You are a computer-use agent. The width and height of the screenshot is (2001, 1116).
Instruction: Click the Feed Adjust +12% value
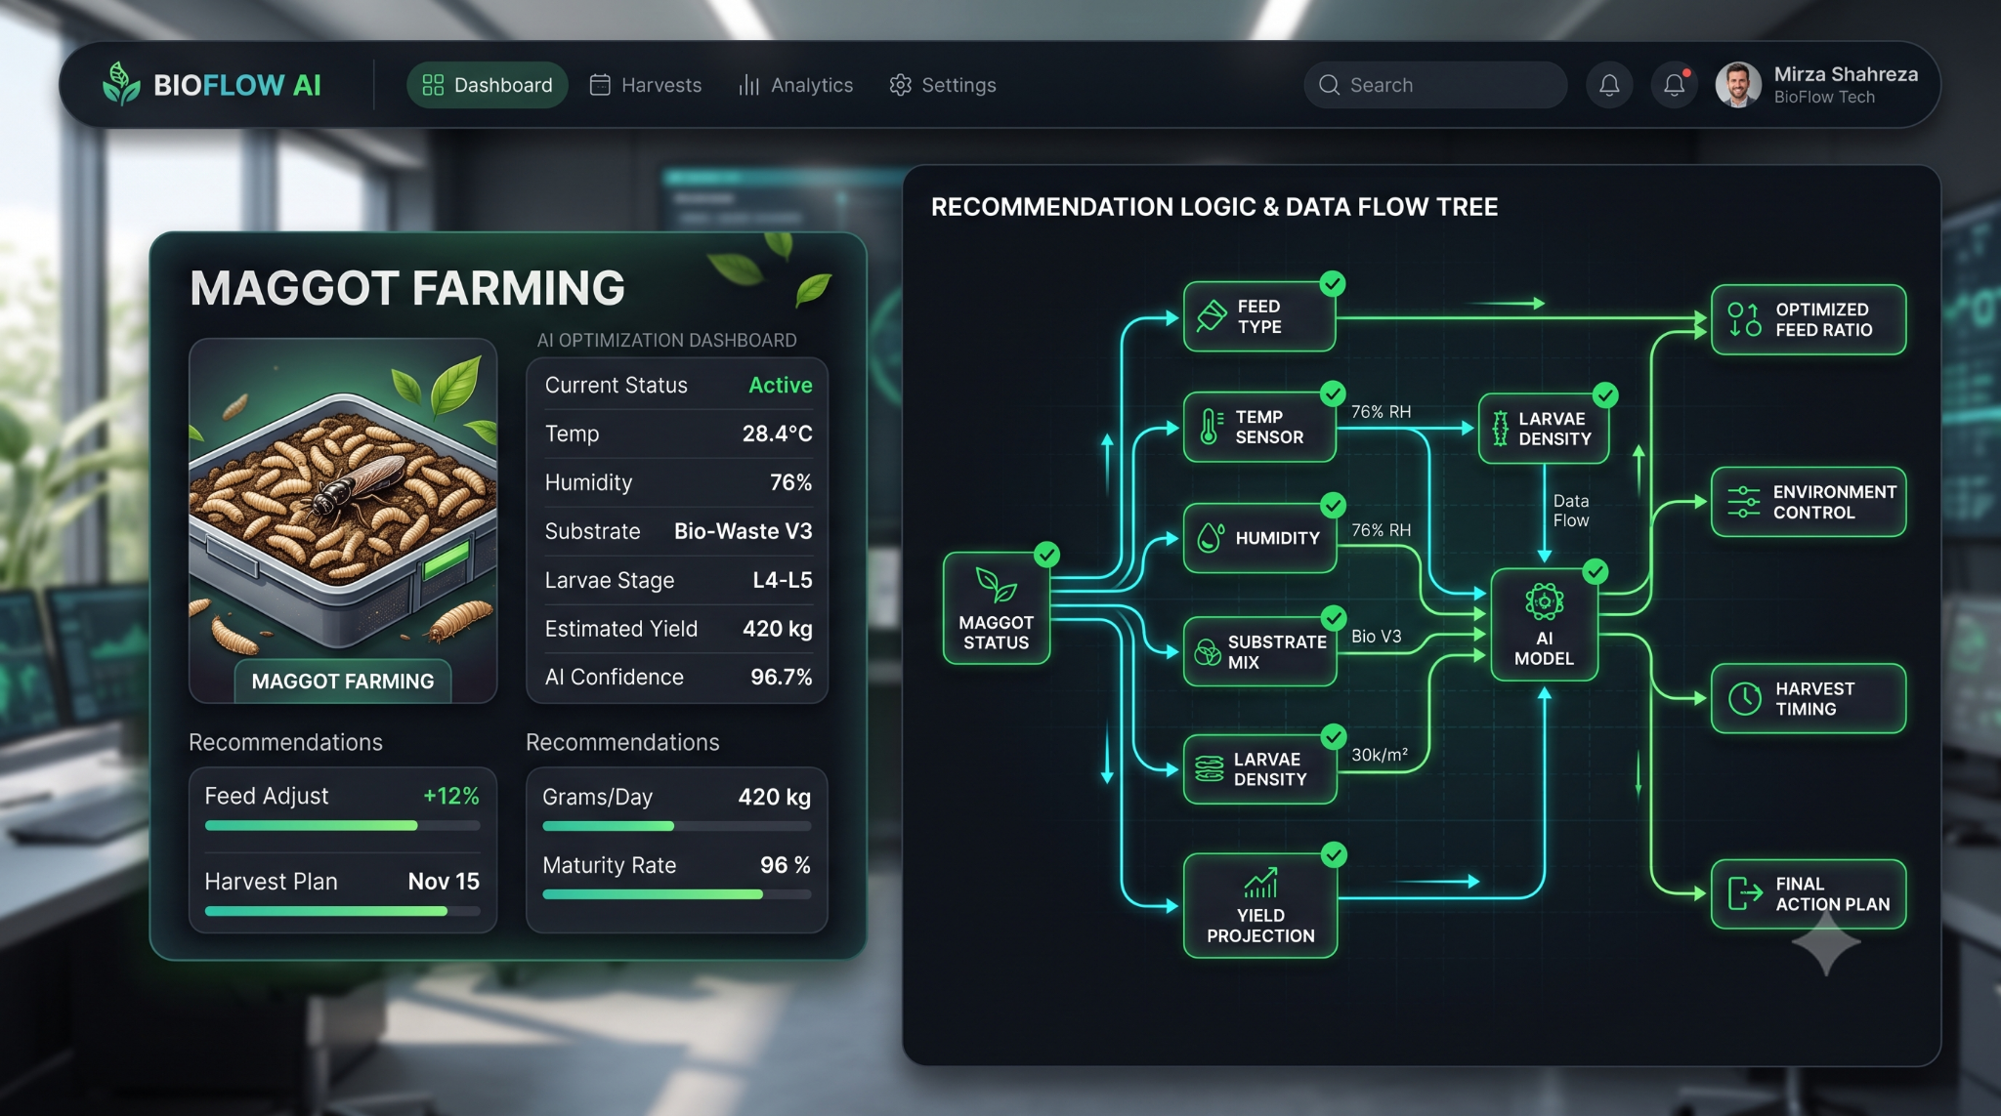[x=451, y=796]
